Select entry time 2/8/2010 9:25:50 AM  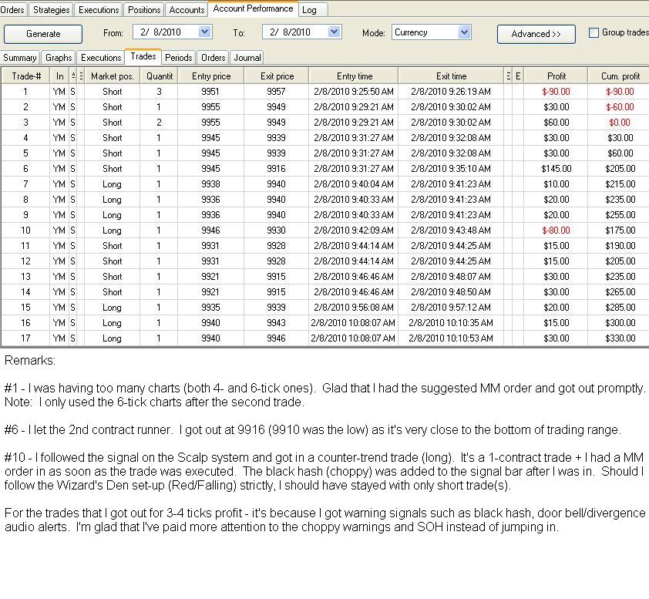pos(354,92)
